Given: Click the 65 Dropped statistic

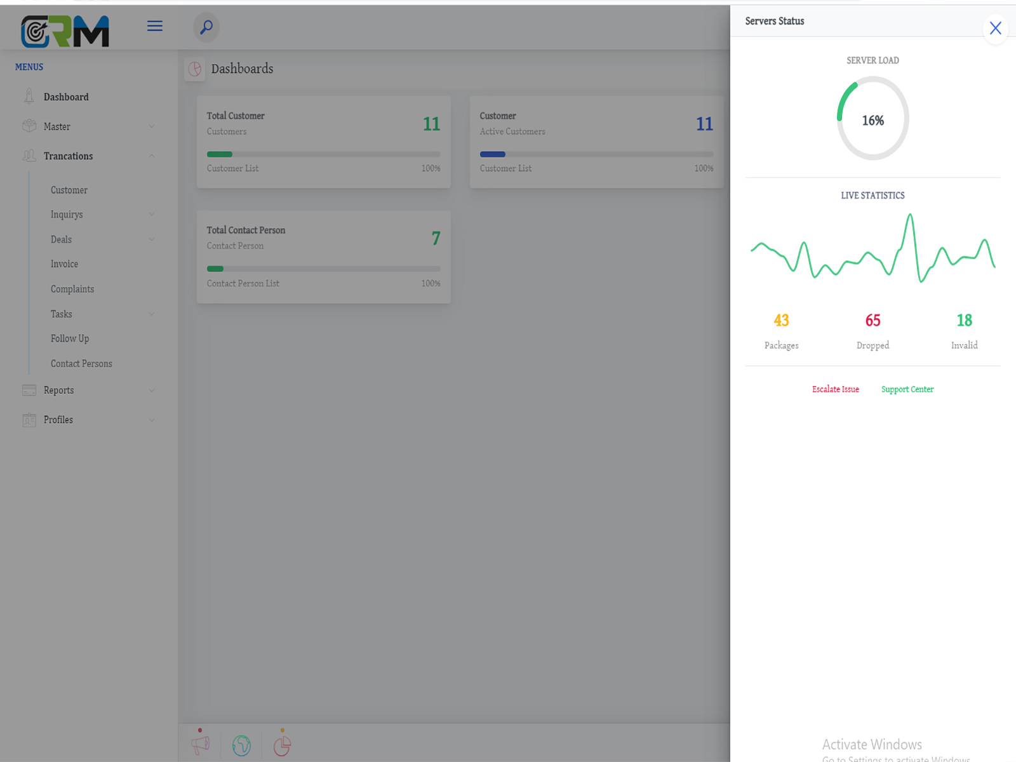Looking at the screenshot, I should tap(872, 331).
